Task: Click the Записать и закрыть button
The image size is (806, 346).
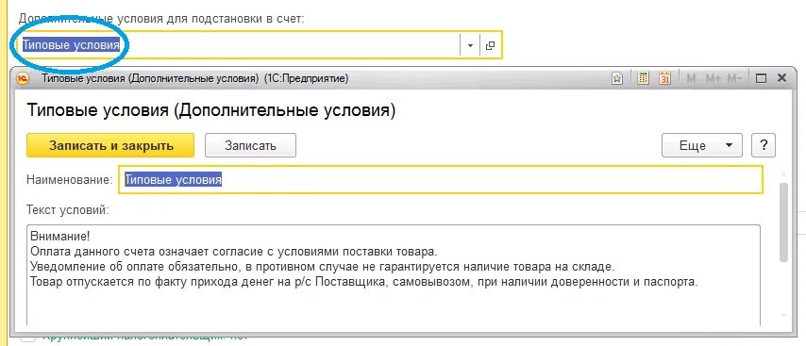Action: [110, 145]
